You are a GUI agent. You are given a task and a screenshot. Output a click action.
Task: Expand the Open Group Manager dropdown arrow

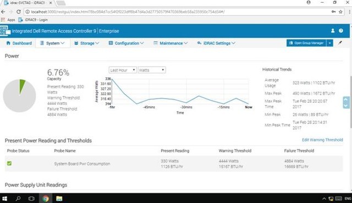(329, 43)
